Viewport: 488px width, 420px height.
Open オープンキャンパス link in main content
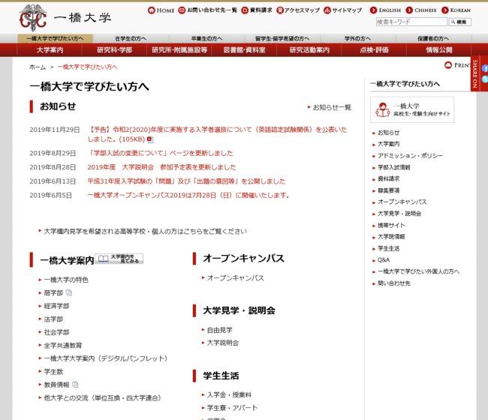(x=236, y=278)
